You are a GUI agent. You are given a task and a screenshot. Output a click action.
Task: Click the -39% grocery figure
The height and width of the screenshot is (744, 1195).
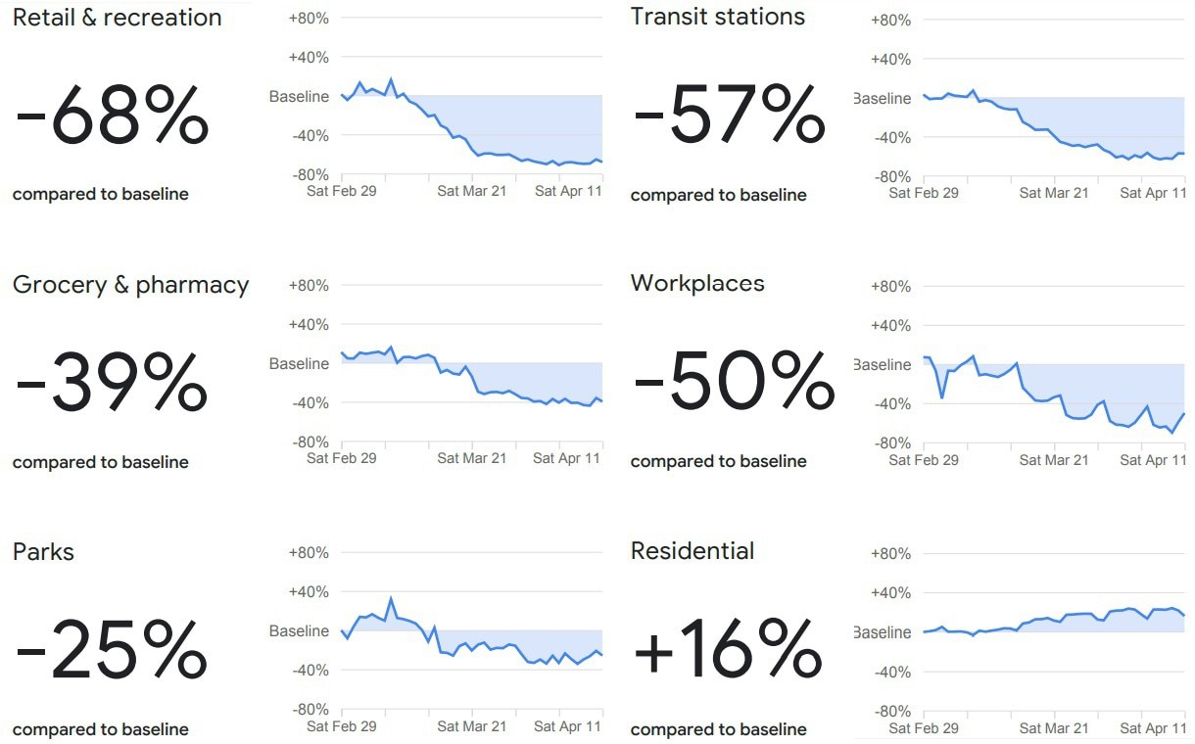tap(112, 385)
